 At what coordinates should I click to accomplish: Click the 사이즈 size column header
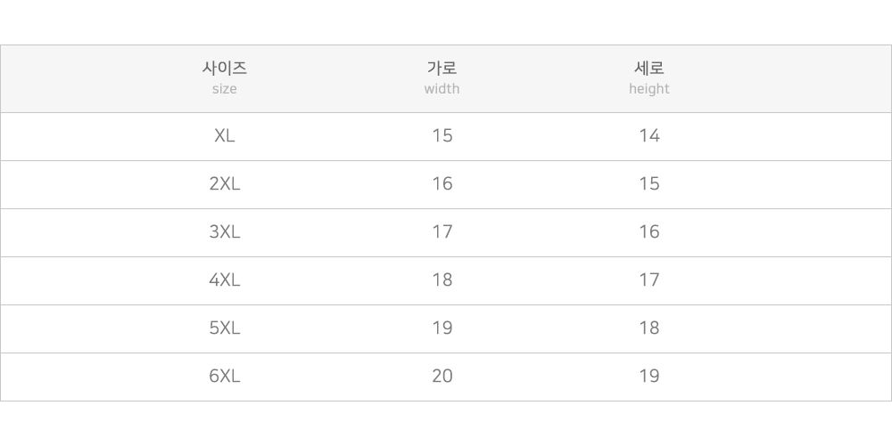coord(225,77)
